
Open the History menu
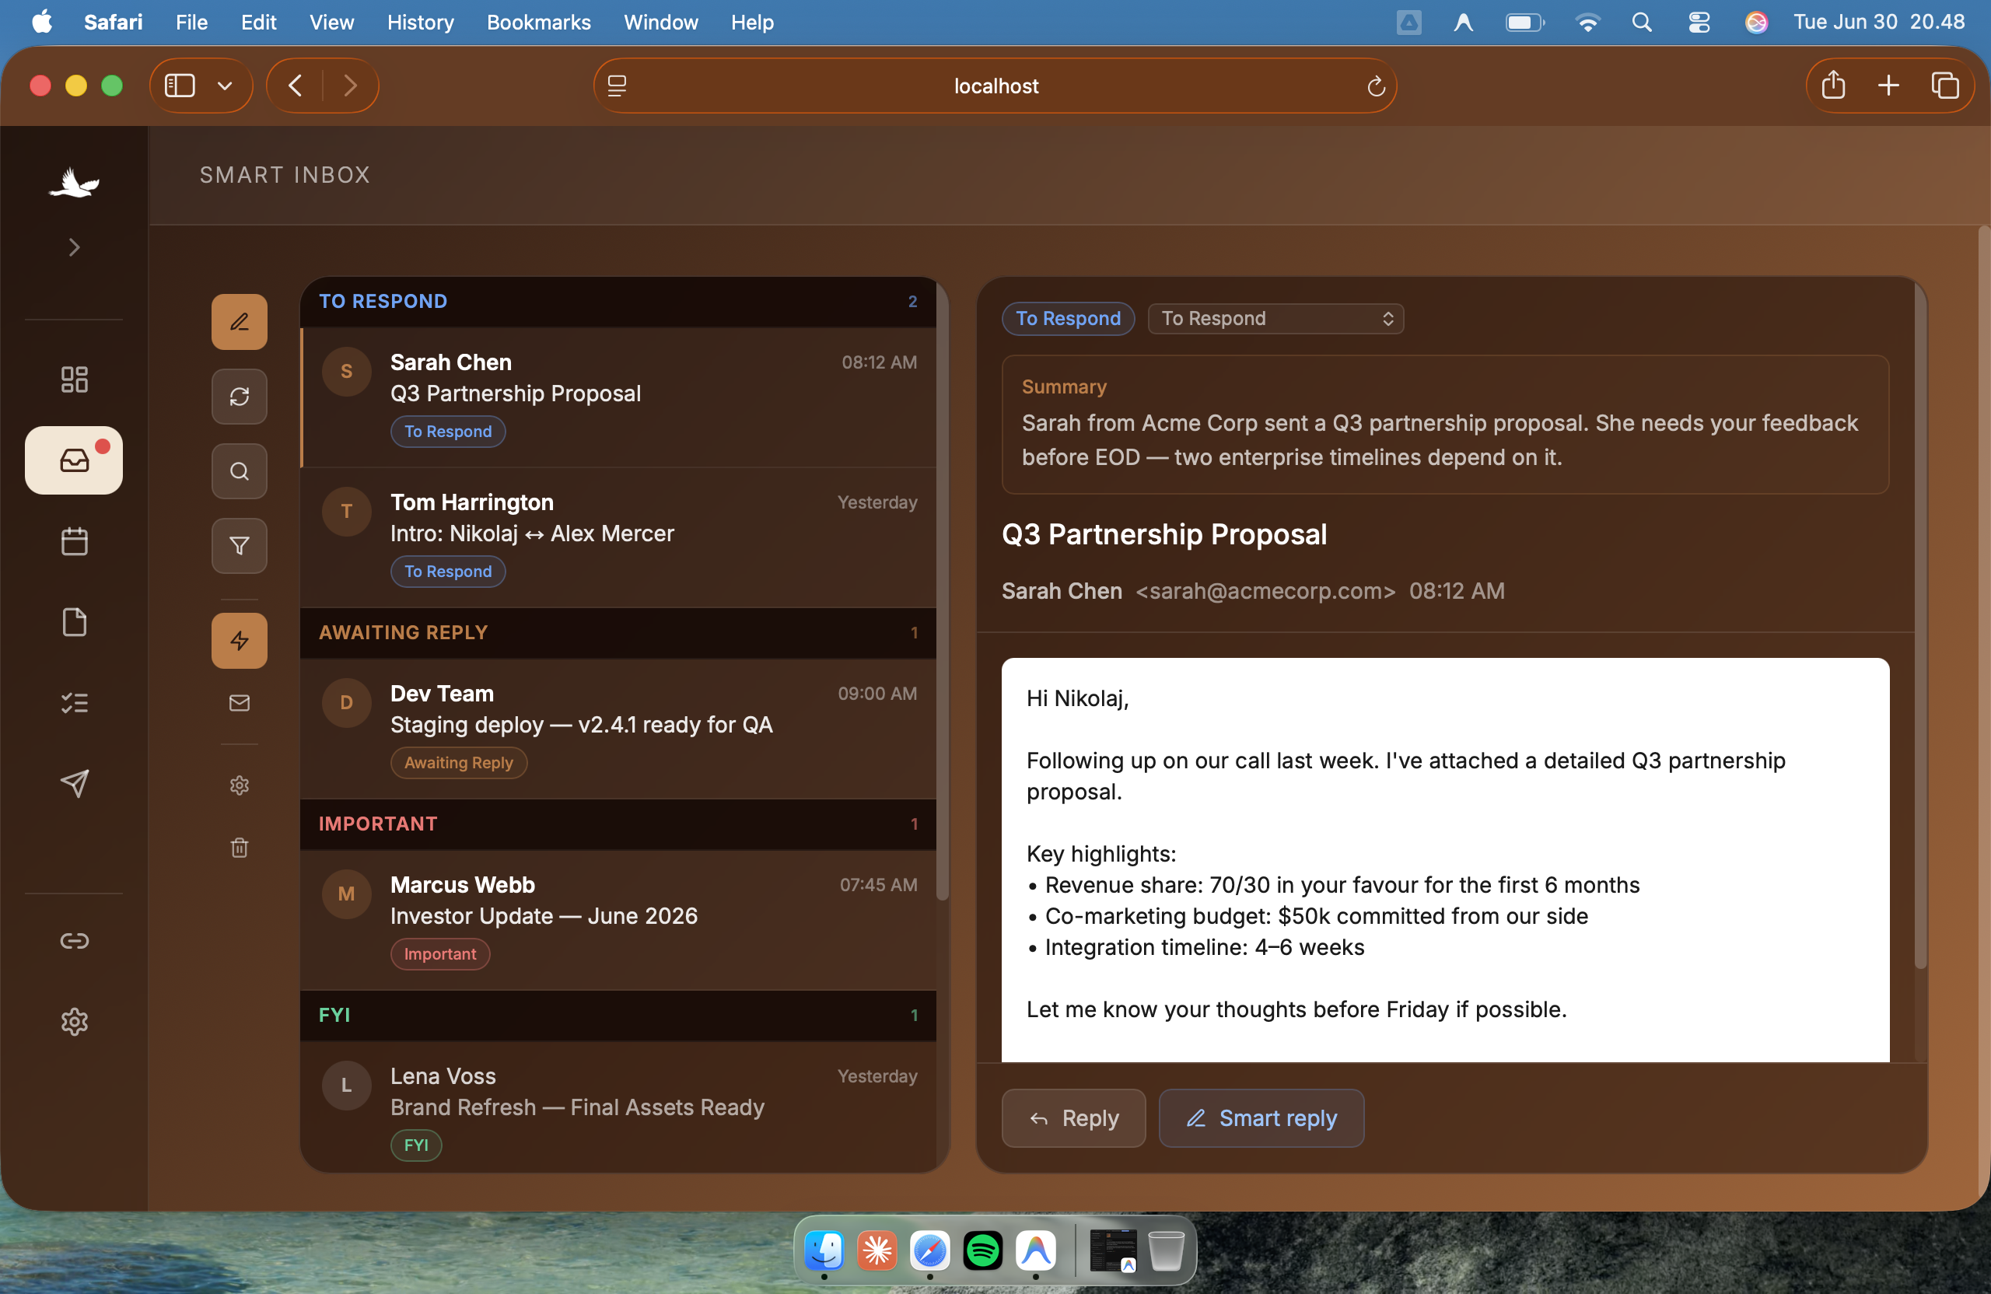click(420, 23)
